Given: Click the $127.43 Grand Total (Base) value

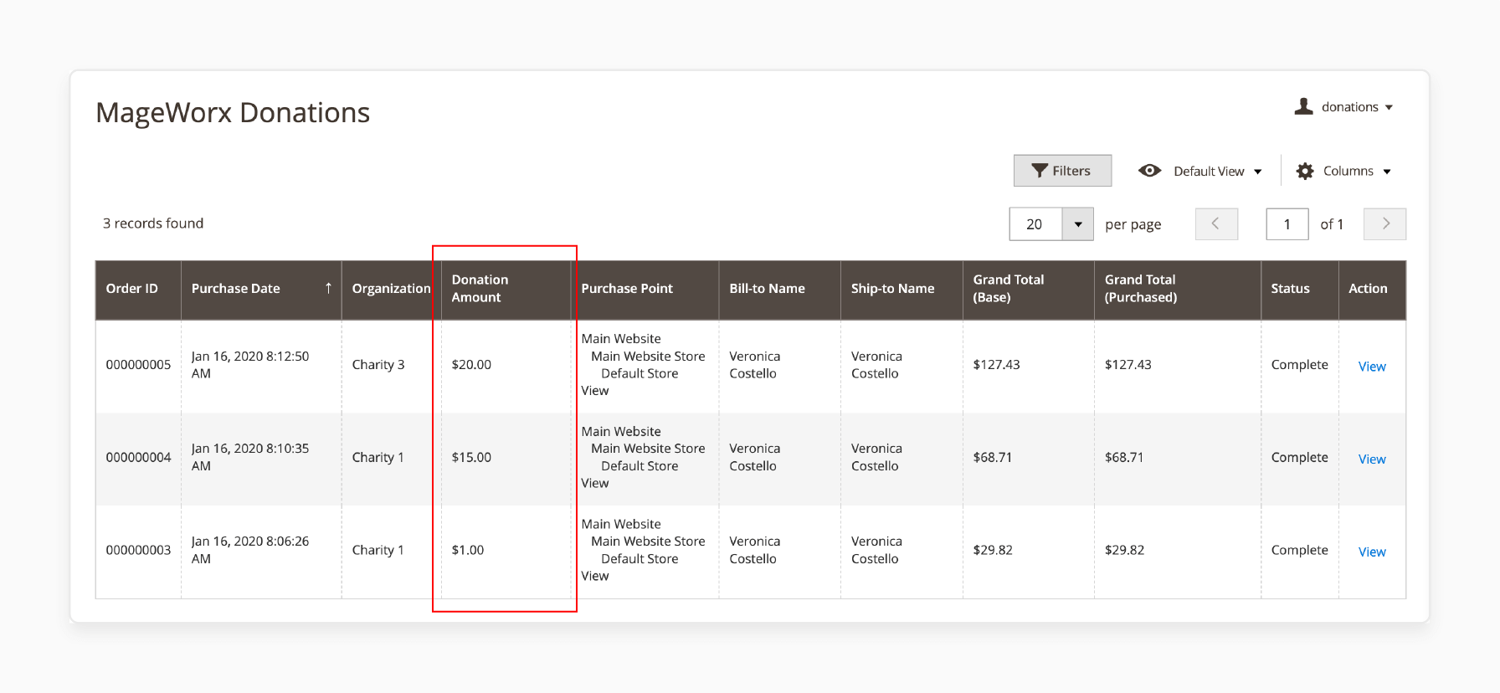Looking at the screenshot, I should click(x=996, y=365).
